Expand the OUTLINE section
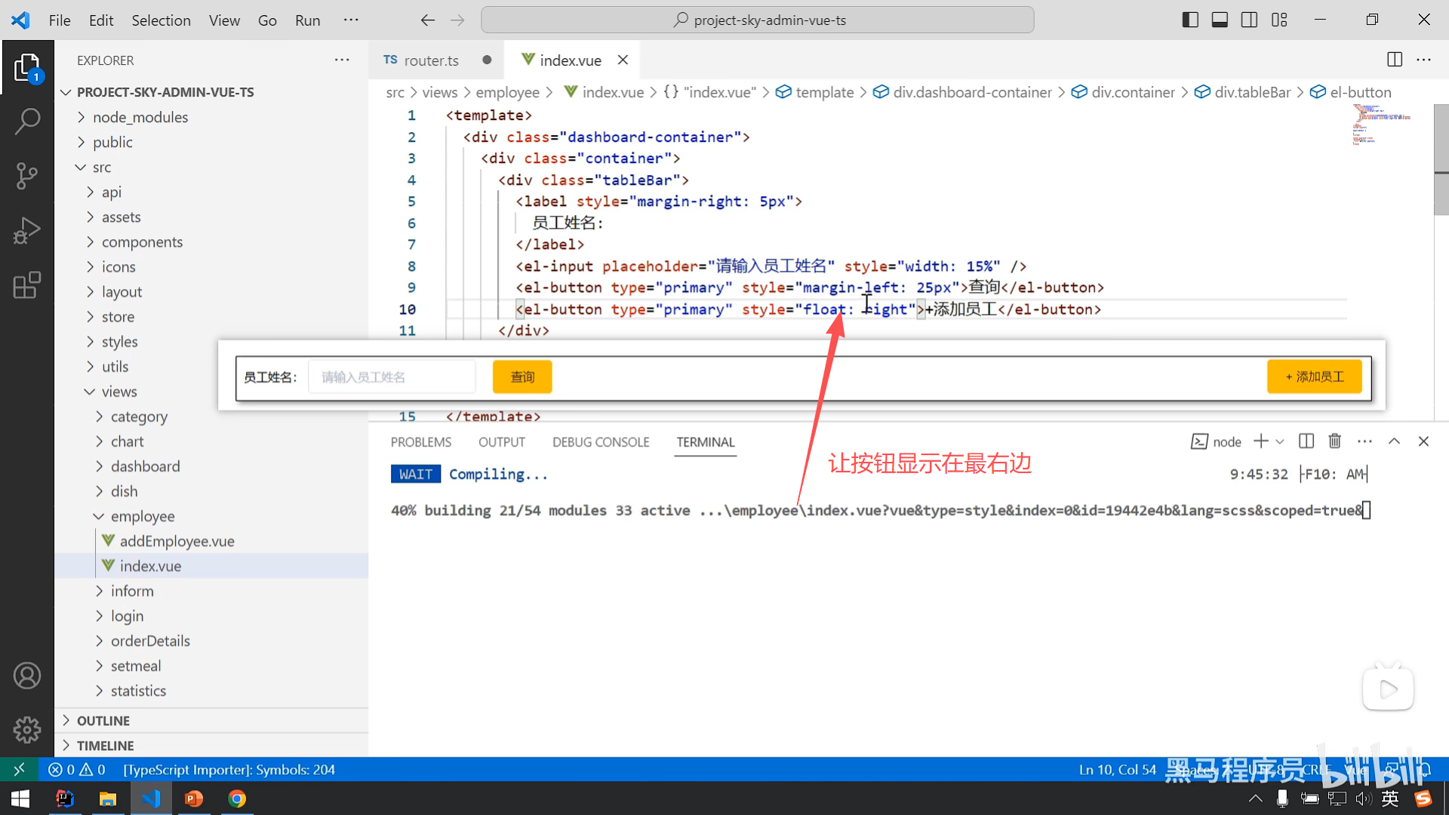This screenshot has width=1449, height=815. [x=103, y=721]
